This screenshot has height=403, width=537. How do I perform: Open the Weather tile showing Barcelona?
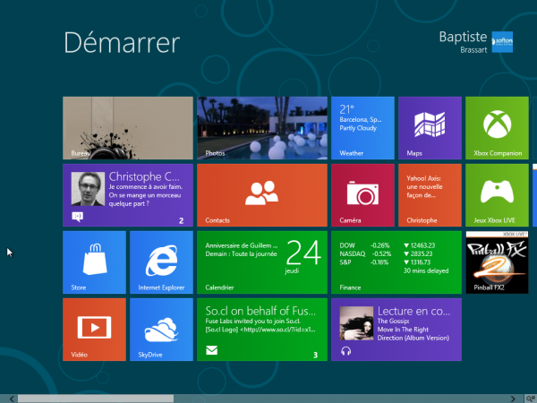pos(362,128)
